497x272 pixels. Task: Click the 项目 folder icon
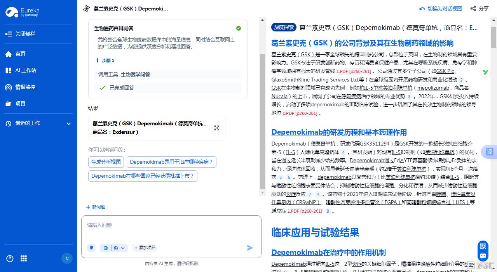(x=9, y=104)
